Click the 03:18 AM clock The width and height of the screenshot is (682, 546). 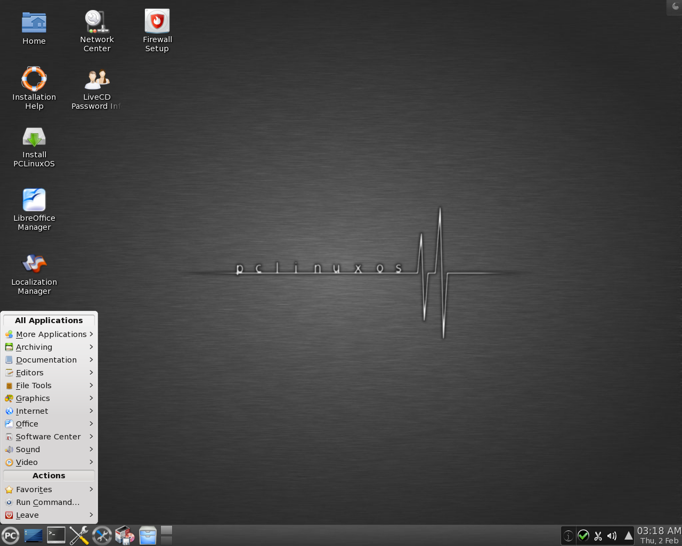pyautogui.click(x=659, y=531)
